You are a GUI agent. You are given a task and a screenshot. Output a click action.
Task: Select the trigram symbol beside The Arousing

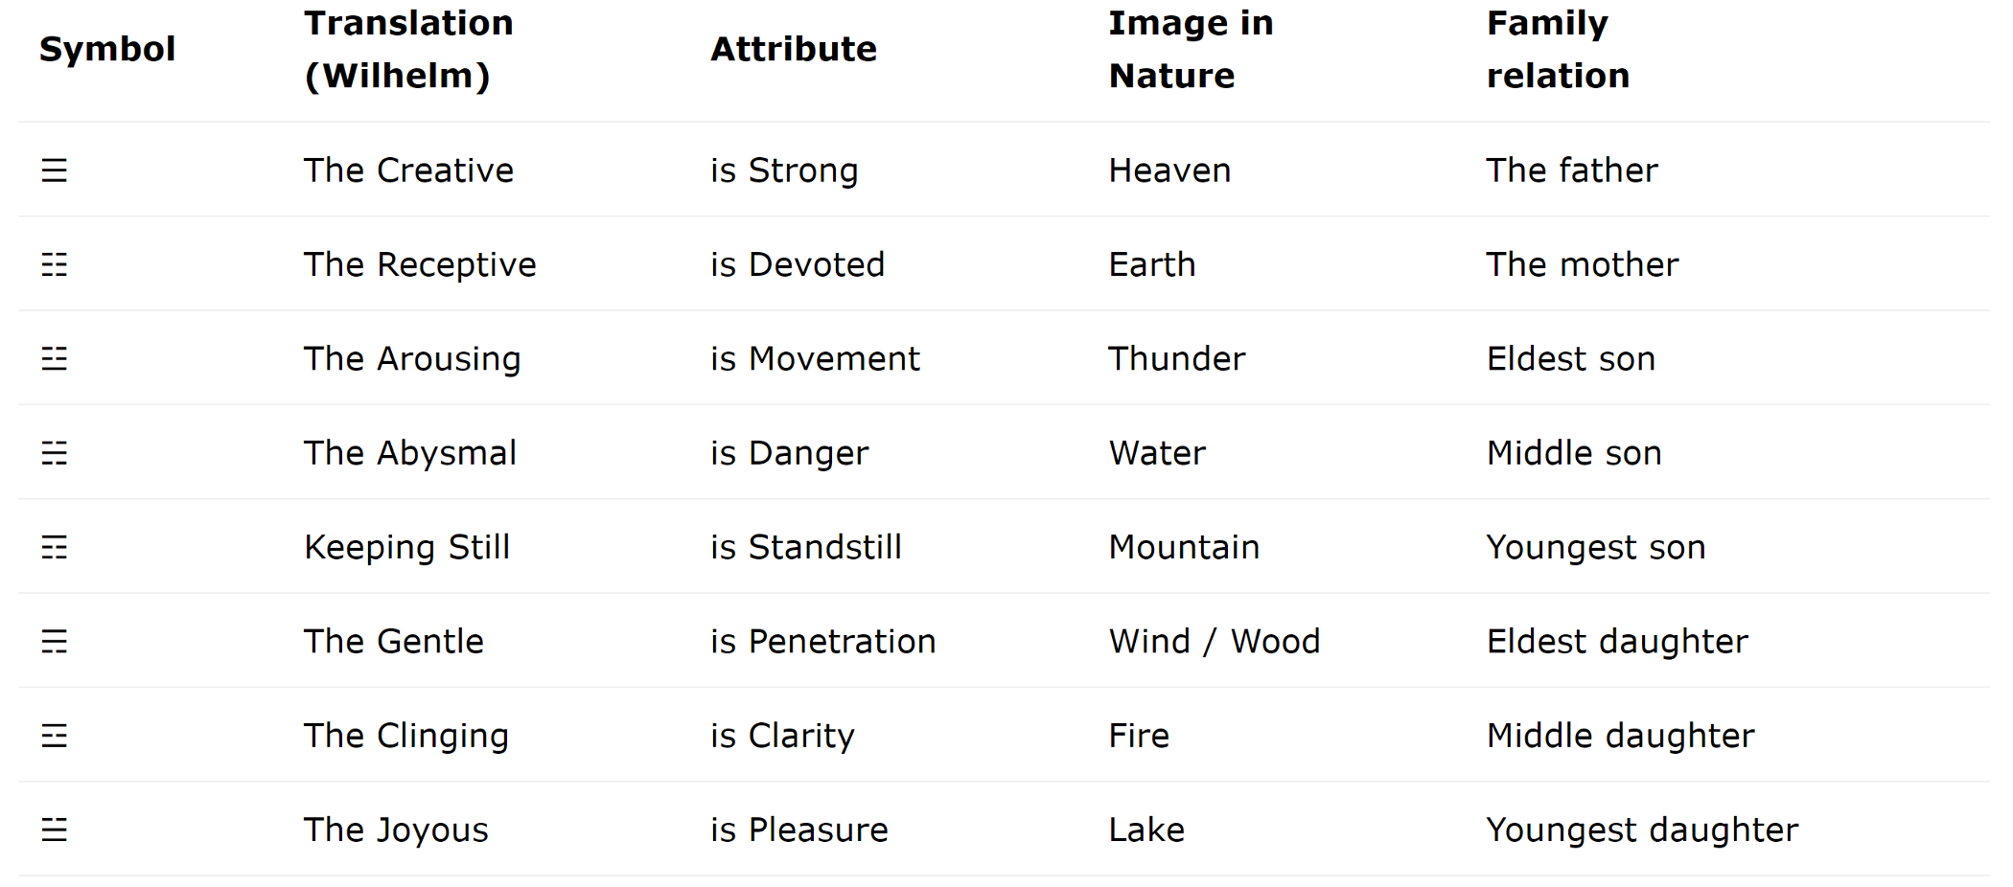[55, 359]
